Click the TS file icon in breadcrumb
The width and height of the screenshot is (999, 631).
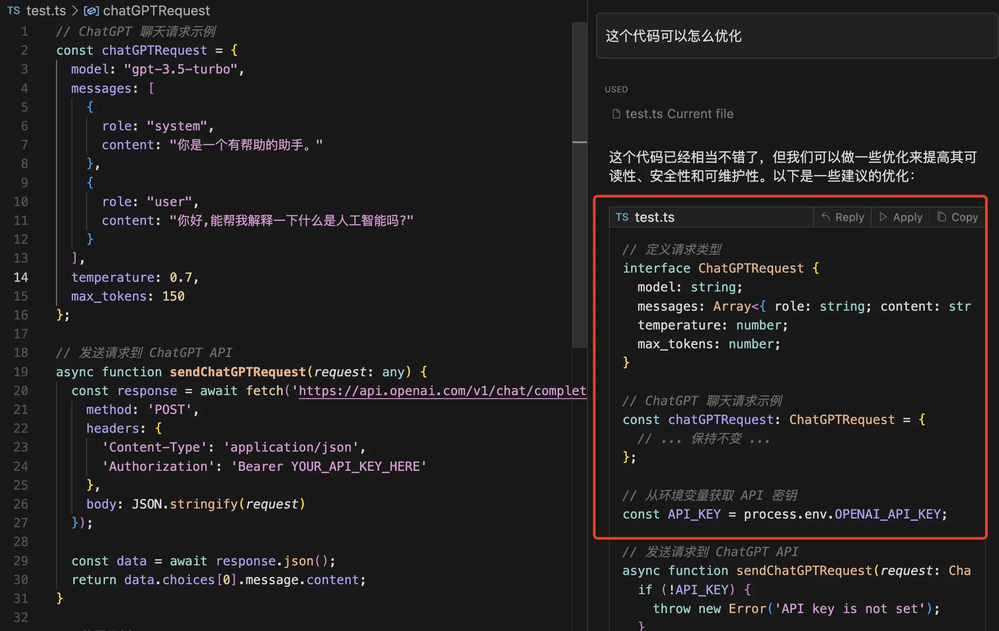tap(14, 11)
